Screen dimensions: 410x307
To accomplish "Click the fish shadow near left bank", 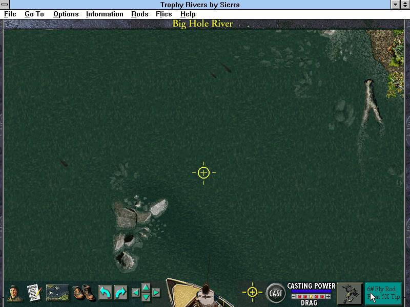I will point(64,163).
